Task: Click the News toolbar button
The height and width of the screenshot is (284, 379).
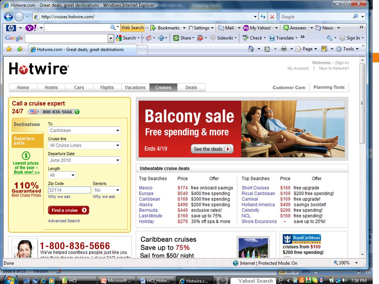Action: point(325,28)
